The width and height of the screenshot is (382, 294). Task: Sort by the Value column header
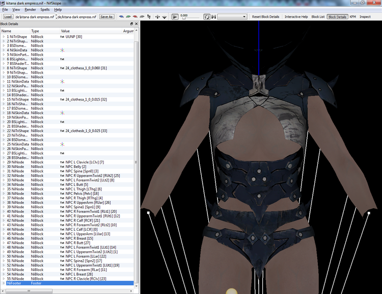click(x=91, y=31)
